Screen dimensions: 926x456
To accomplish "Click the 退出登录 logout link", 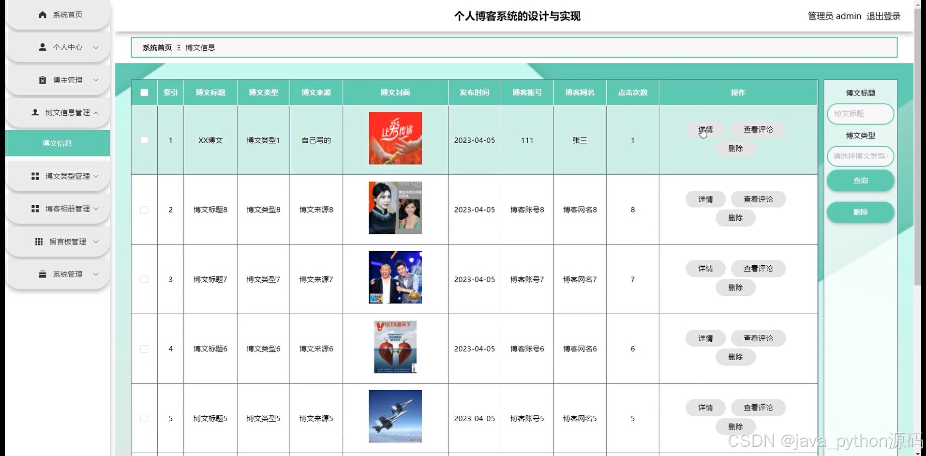I will (x=883, y=16).
